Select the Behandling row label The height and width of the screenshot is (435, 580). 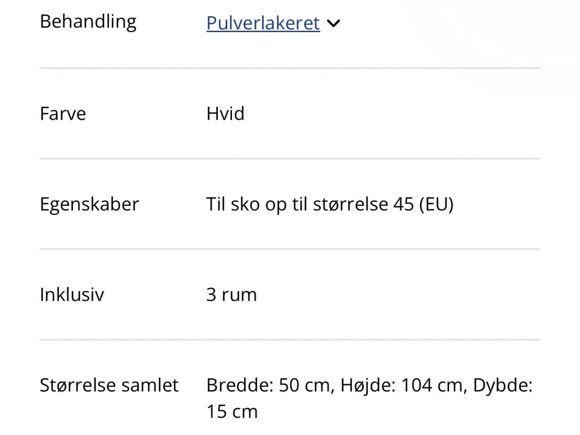pyautogui.click(x=88, y=21)
